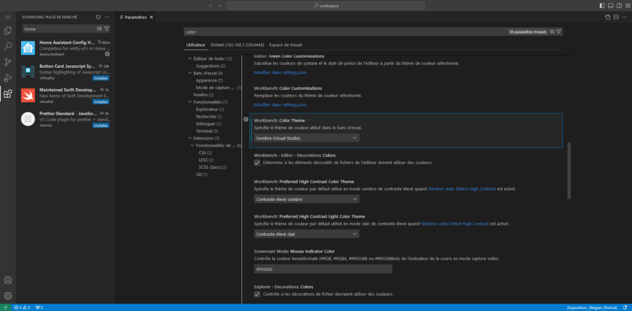Toggle Editor Decorations Colors checkbox
The image size is (632, 311).
point(257,163)
